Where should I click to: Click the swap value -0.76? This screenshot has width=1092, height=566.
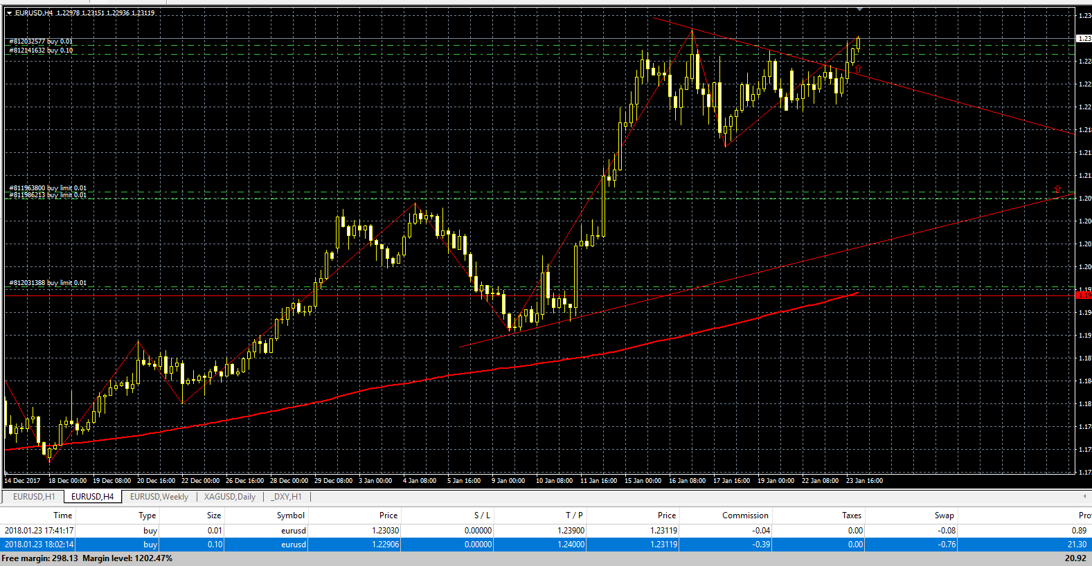(x=947, y=545)
